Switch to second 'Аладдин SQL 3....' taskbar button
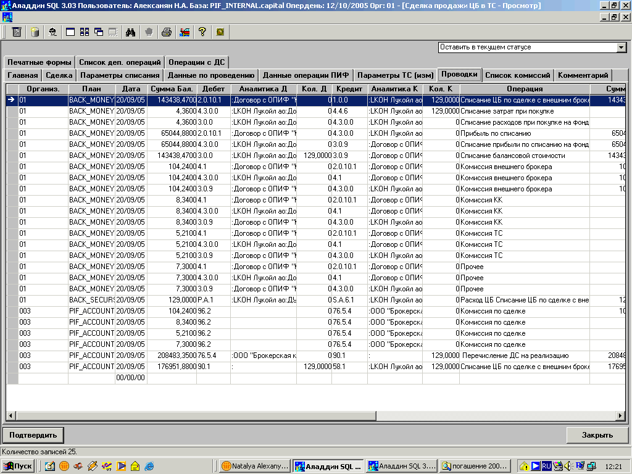This screenshot has width=632, height=474. (402, 466)
